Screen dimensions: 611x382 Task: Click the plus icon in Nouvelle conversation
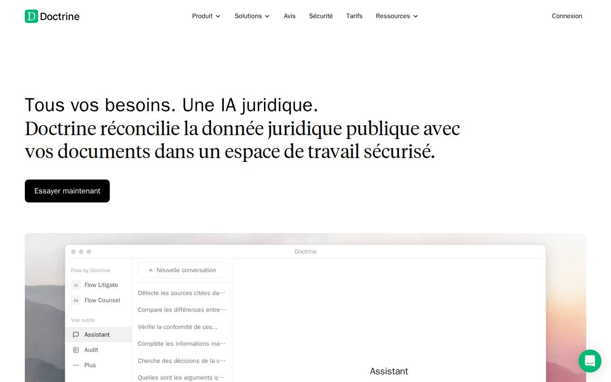(x=151, y=270)
